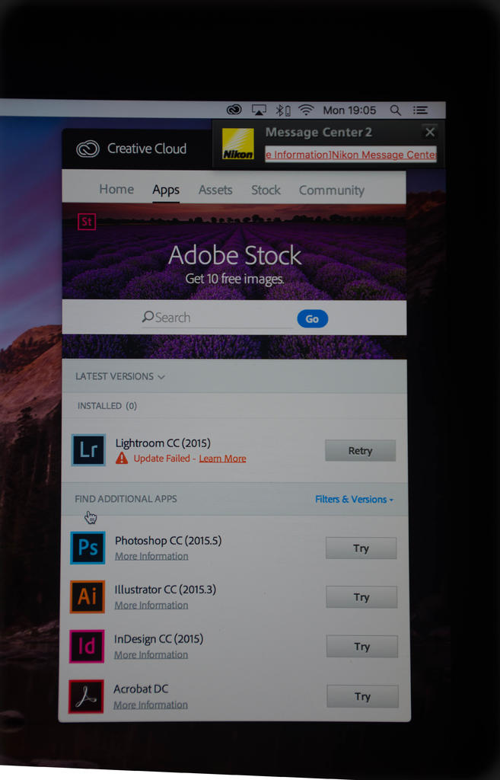
Task: Open Learn More link for failed update
Action: click(x=222, y=459)
